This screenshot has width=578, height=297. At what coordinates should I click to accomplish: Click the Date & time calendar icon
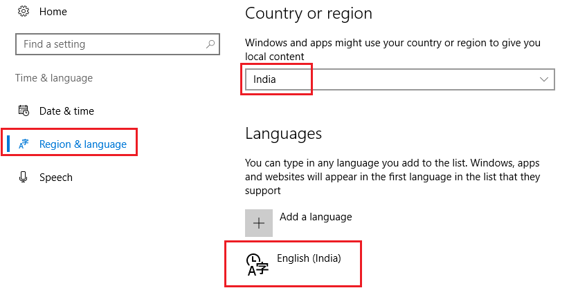(24, 111)
